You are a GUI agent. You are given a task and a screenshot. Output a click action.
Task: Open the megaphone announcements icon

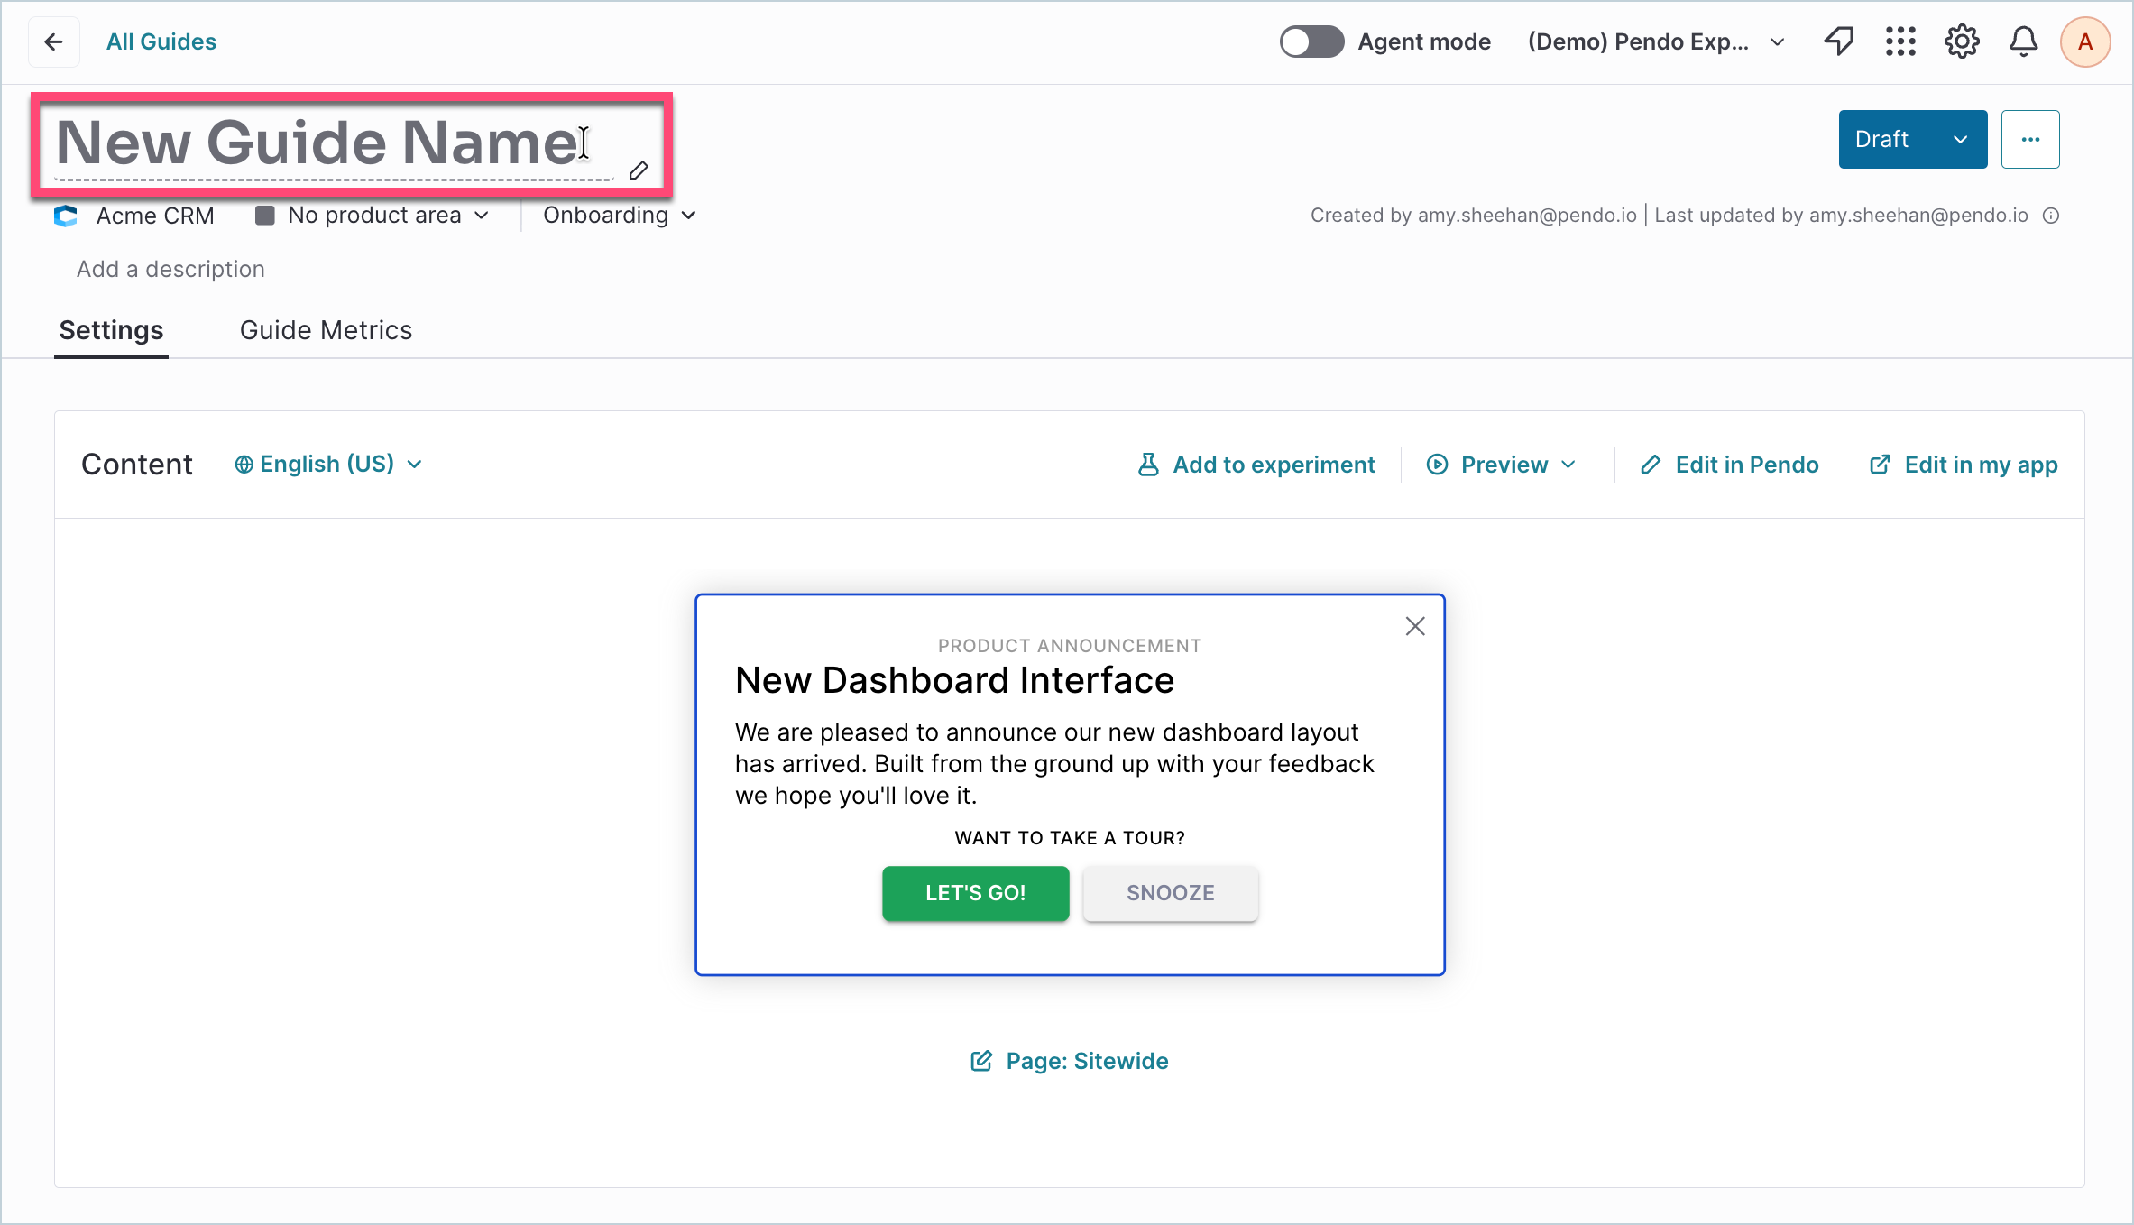pos(1839,41)
